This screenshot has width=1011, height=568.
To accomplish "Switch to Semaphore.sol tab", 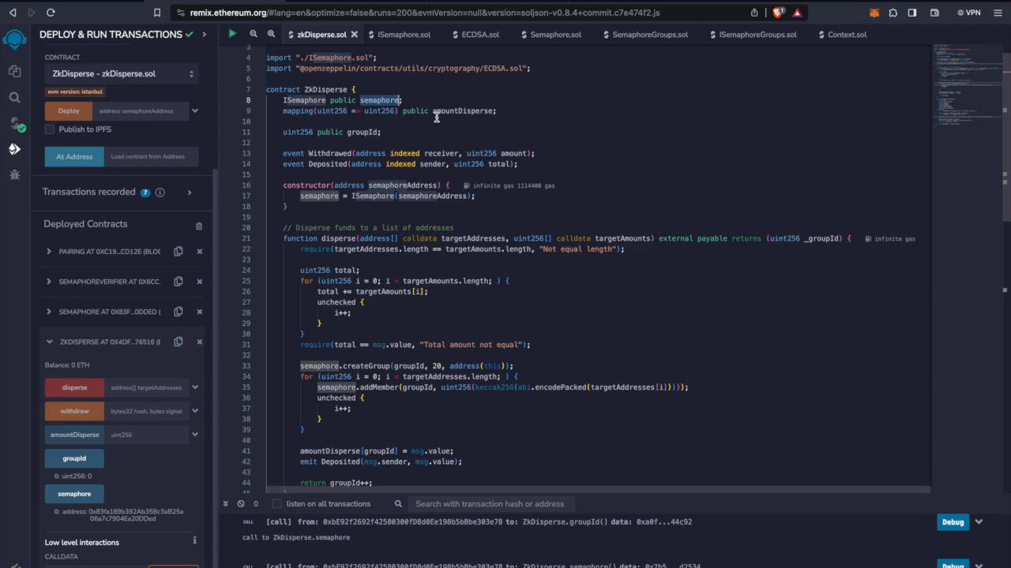I will pos(556,35).
